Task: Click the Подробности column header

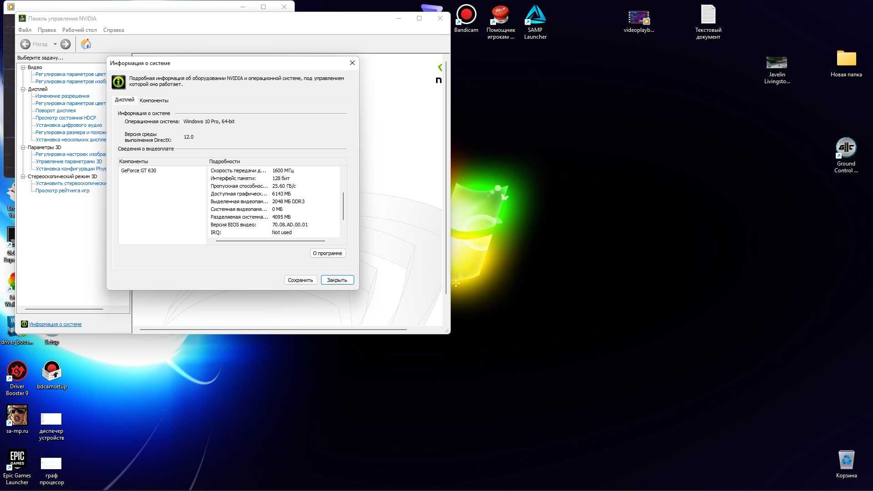Action: pyautogui.click(x=276, y=161)
